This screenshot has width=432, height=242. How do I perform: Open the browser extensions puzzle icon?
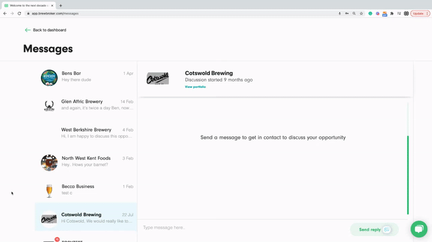click(x=392, y=13)
